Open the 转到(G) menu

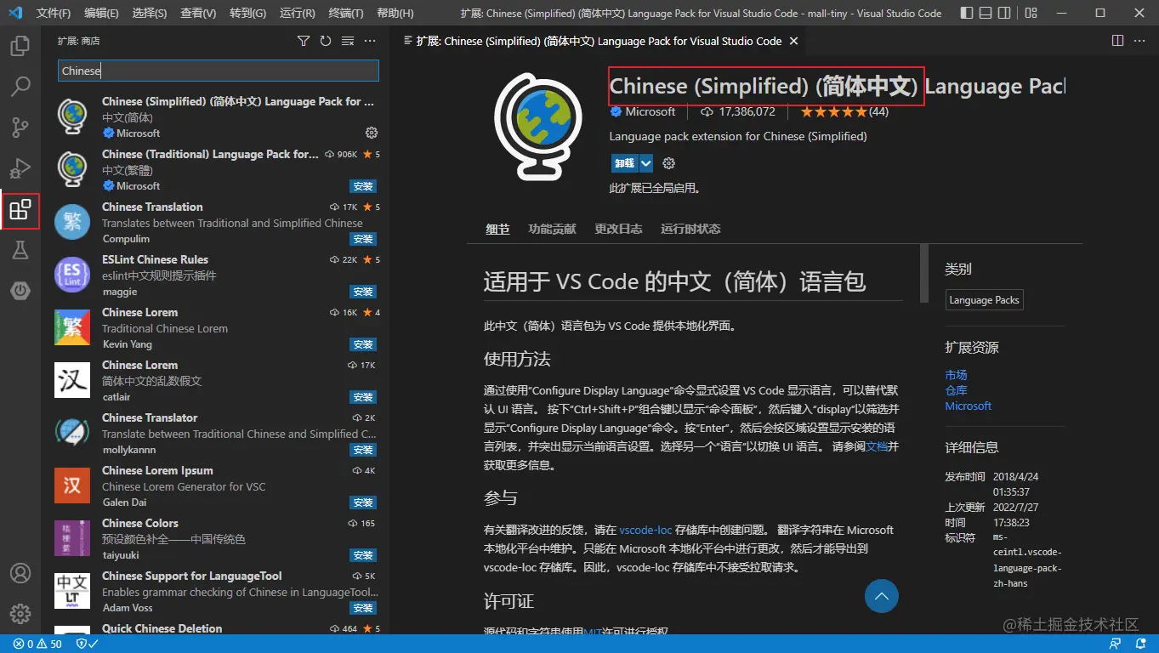(x=247, y=13)
